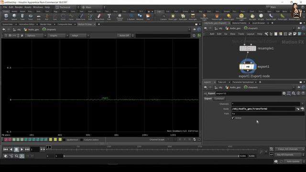This screenshot has height=172, width=306.
Task: Open the Graphs dropdown
Action: pos(58,36)
